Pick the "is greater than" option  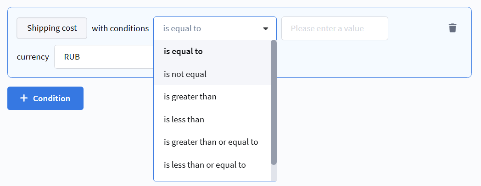tap(190, 97)
